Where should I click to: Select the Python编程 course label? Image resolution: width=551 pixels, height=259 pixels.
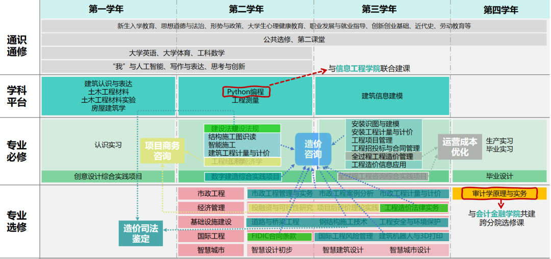click(245, 92)
